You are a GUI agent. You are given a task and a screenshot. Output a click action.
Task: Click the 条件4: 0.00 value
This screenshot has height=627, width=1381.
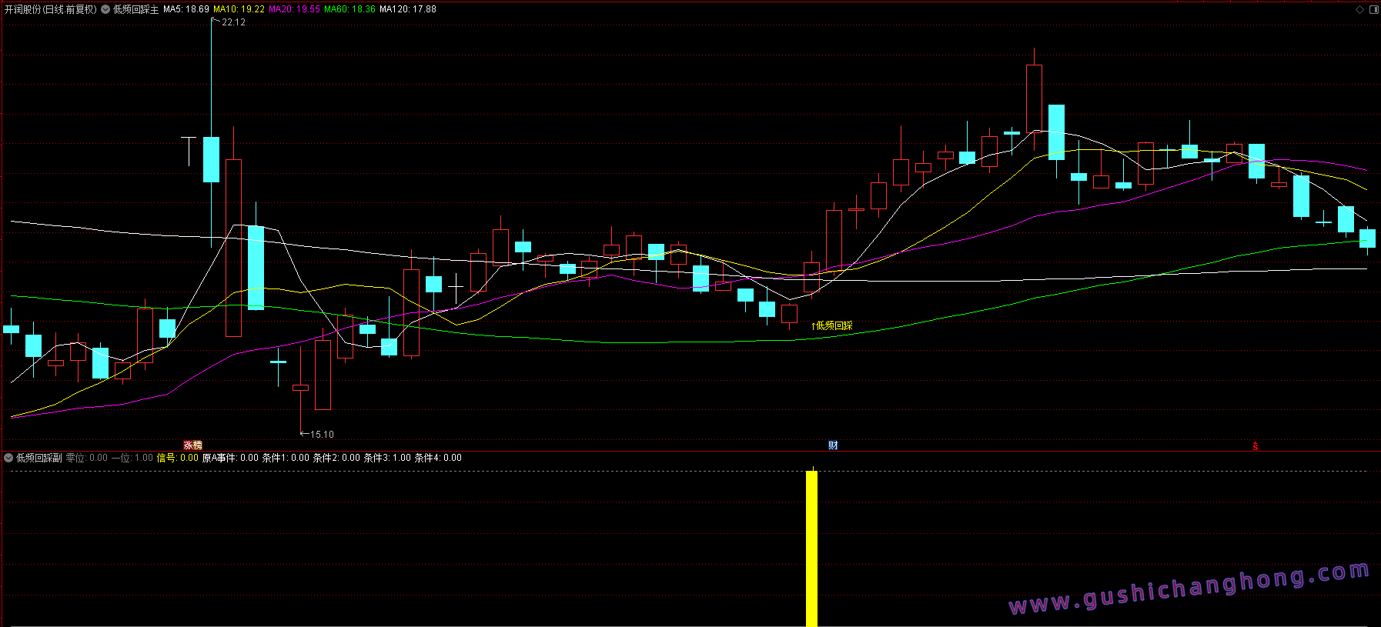point(438,458)
